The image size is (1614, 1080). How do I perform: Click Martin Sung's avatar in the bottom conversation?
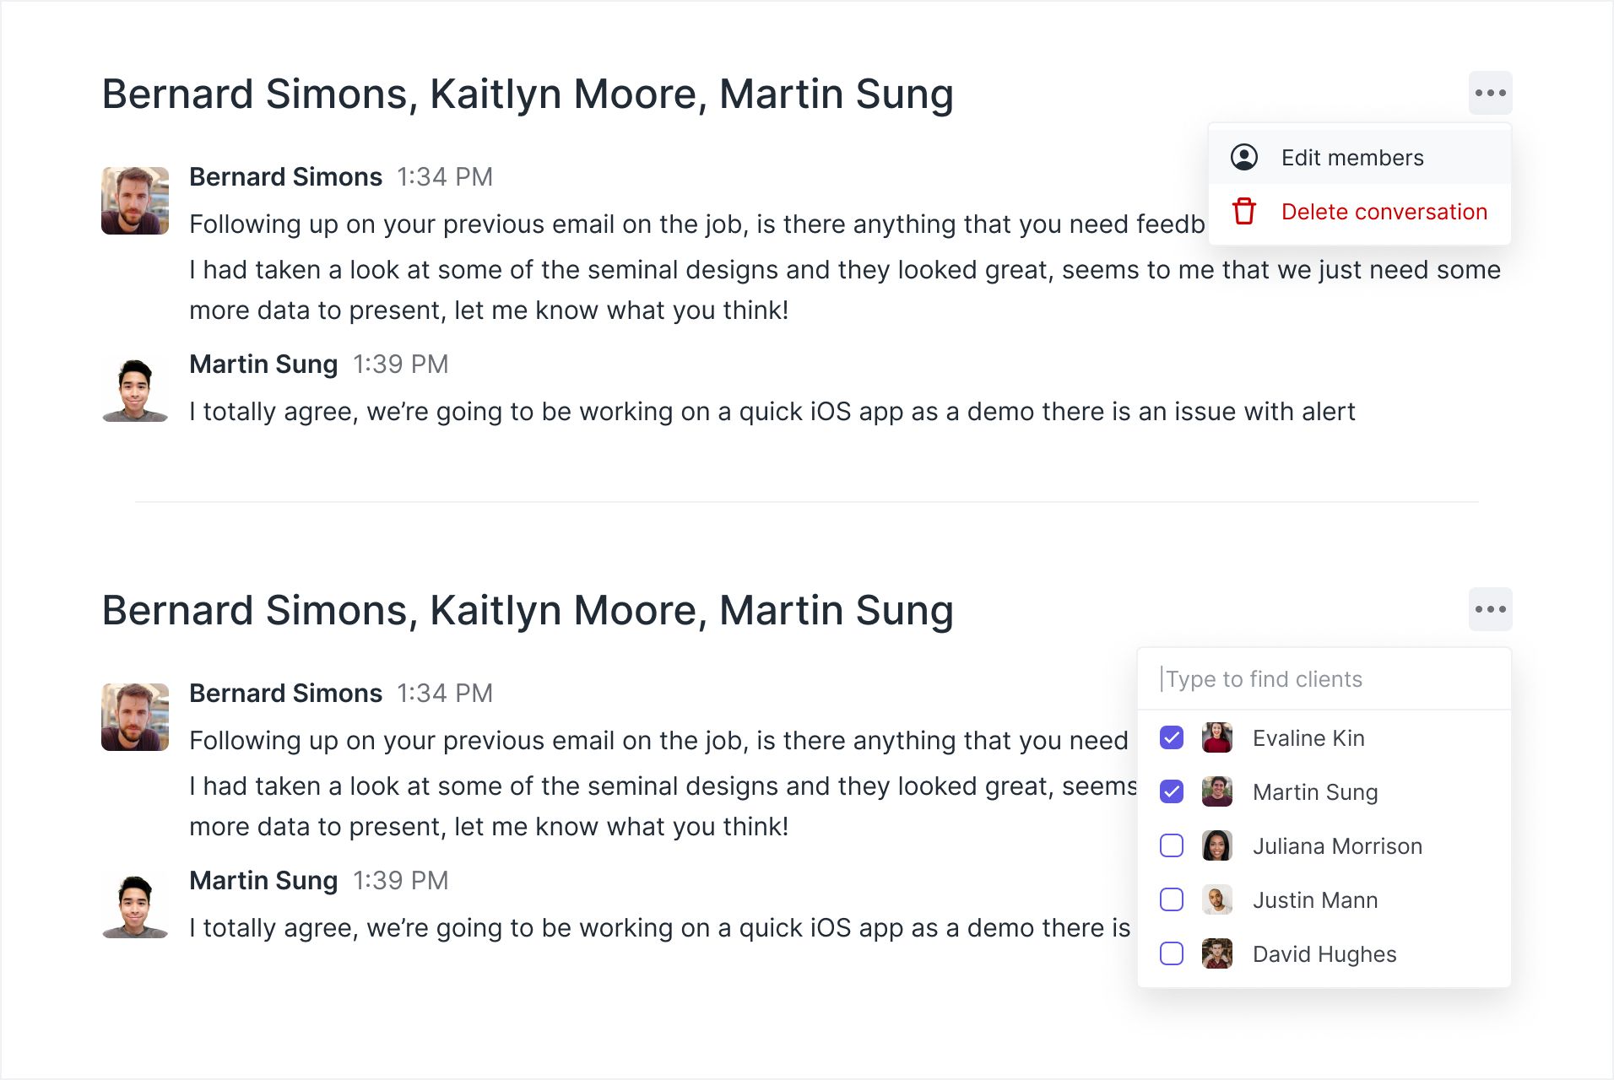coord(135,904)
